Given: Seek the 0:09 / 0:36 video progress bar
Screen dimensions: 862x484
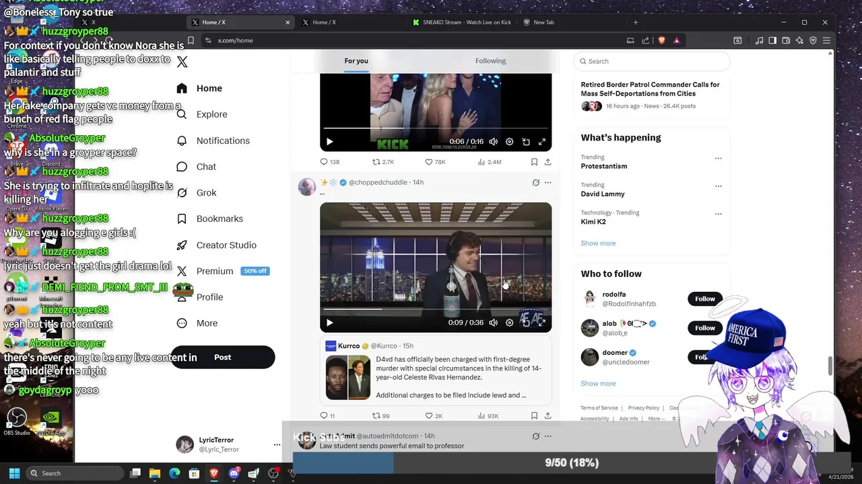Looking at the screenshot, I should 435,309.
